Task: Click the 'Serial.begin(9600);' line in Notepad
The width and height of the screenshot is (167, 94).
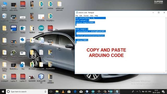Action: pyautogui.click(x=85, y=22)
